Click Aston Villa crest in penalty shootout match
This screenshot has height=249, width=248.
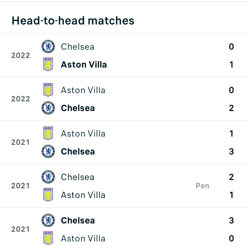(x=48, y=195)
